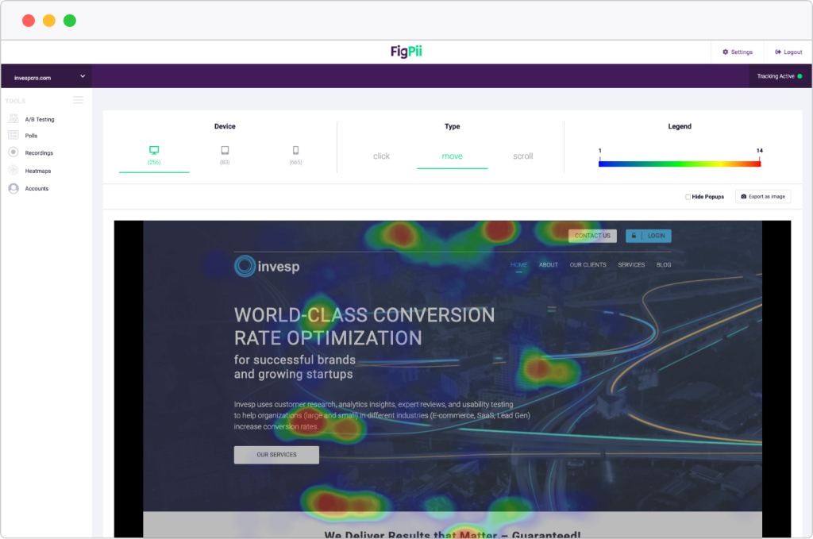Image resolution: width=813 pixels, height=539 pixels.
Task: Click the Heatmaps sidebar icon
Action: (13, 171)
